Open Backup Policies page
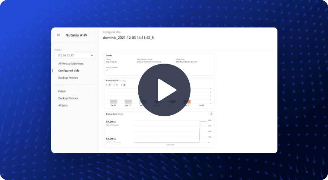Screen dimensions: 328x180 [68, 98]
